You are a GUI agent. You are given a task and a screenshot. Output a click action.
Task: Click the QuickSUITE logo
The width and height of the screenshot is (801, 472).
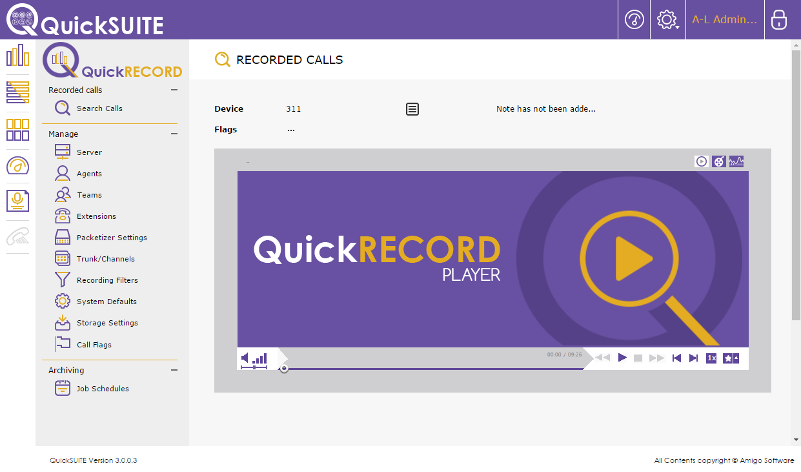click(85, 20)
